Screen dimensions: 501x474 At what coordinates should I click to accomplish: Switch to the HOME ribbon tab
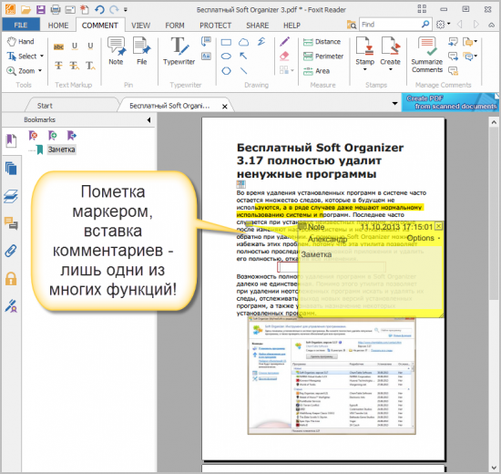tap(58, 26)
